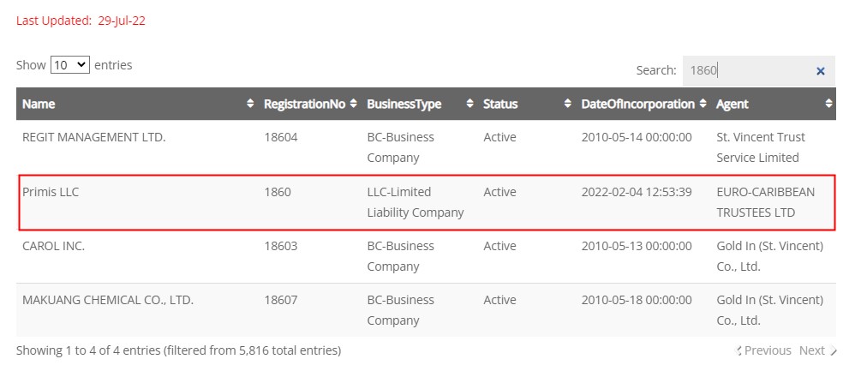Screen dimensions: 855x377
Task: Sort by RegistrationNo column arrows
Action: point(353,104)
